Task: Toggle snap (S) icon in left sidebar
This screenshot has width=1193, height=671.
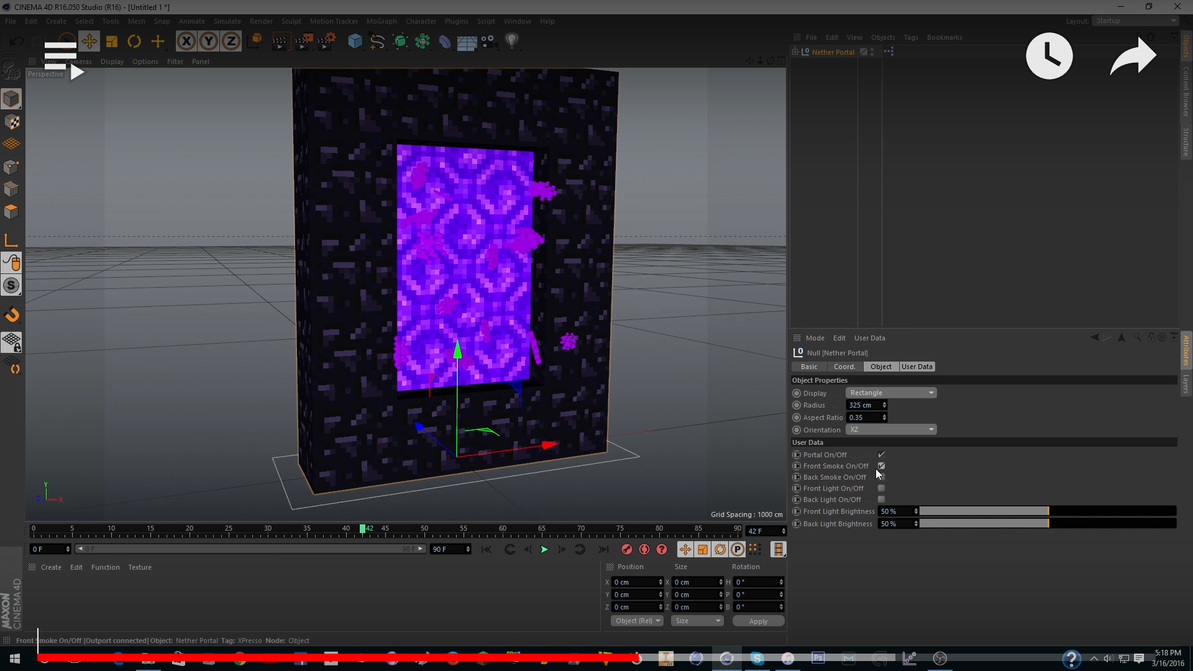Action: (x=11, y=285)
